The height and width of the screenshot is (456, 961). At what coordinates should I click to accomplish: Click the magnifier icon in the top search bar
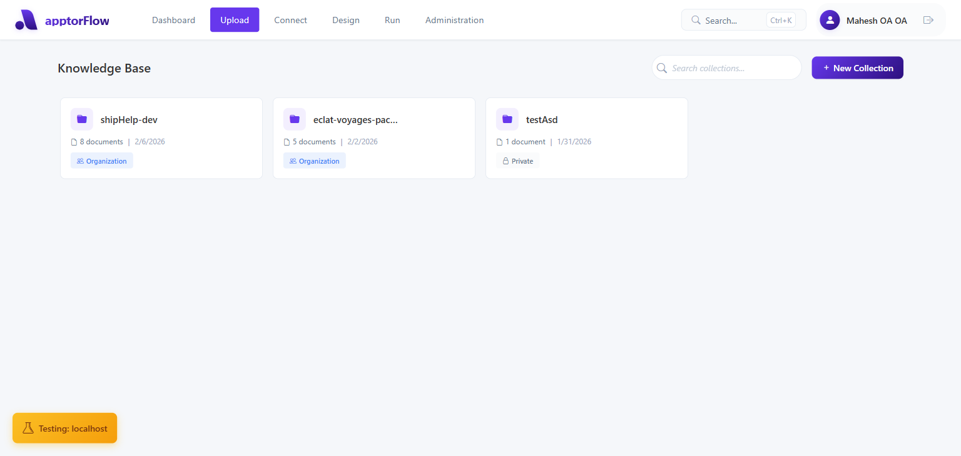pyautogui.click(x=695, y=19)
